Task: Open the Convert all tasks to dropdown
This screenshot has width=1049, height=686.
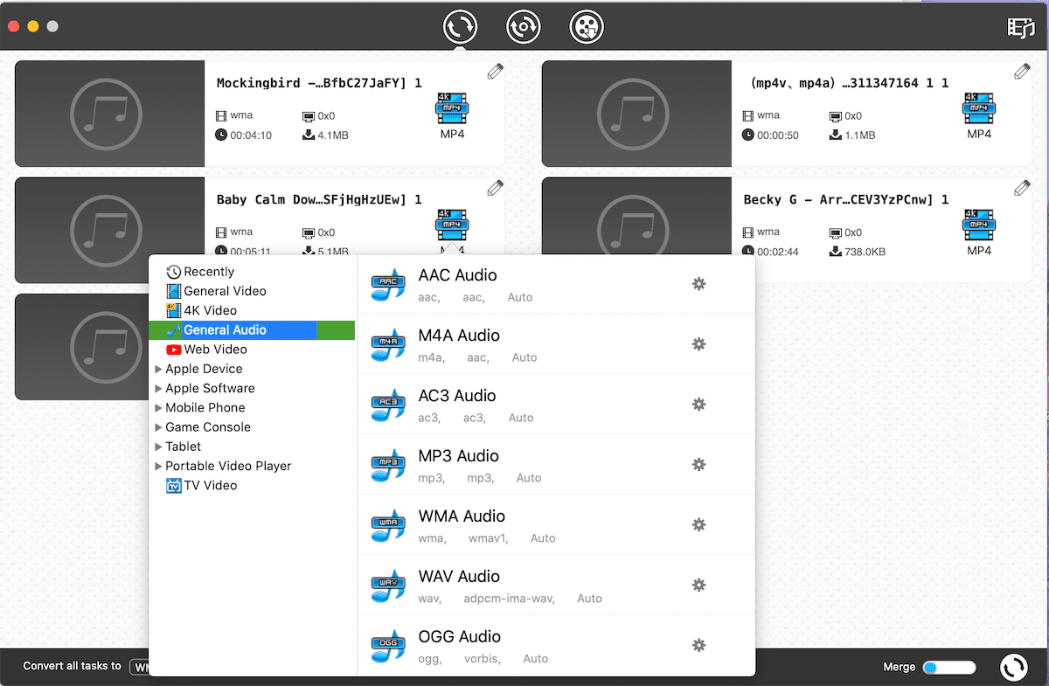Action: point(140,668)
